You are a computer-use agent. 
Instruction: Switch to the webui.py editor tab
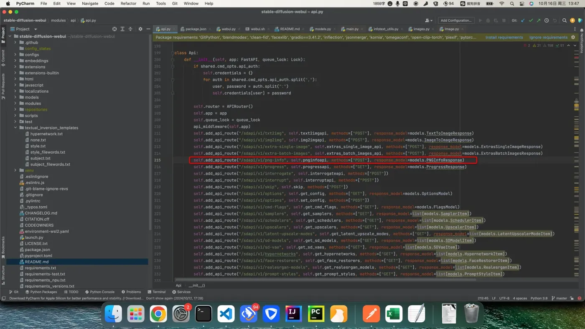[229, 29]
